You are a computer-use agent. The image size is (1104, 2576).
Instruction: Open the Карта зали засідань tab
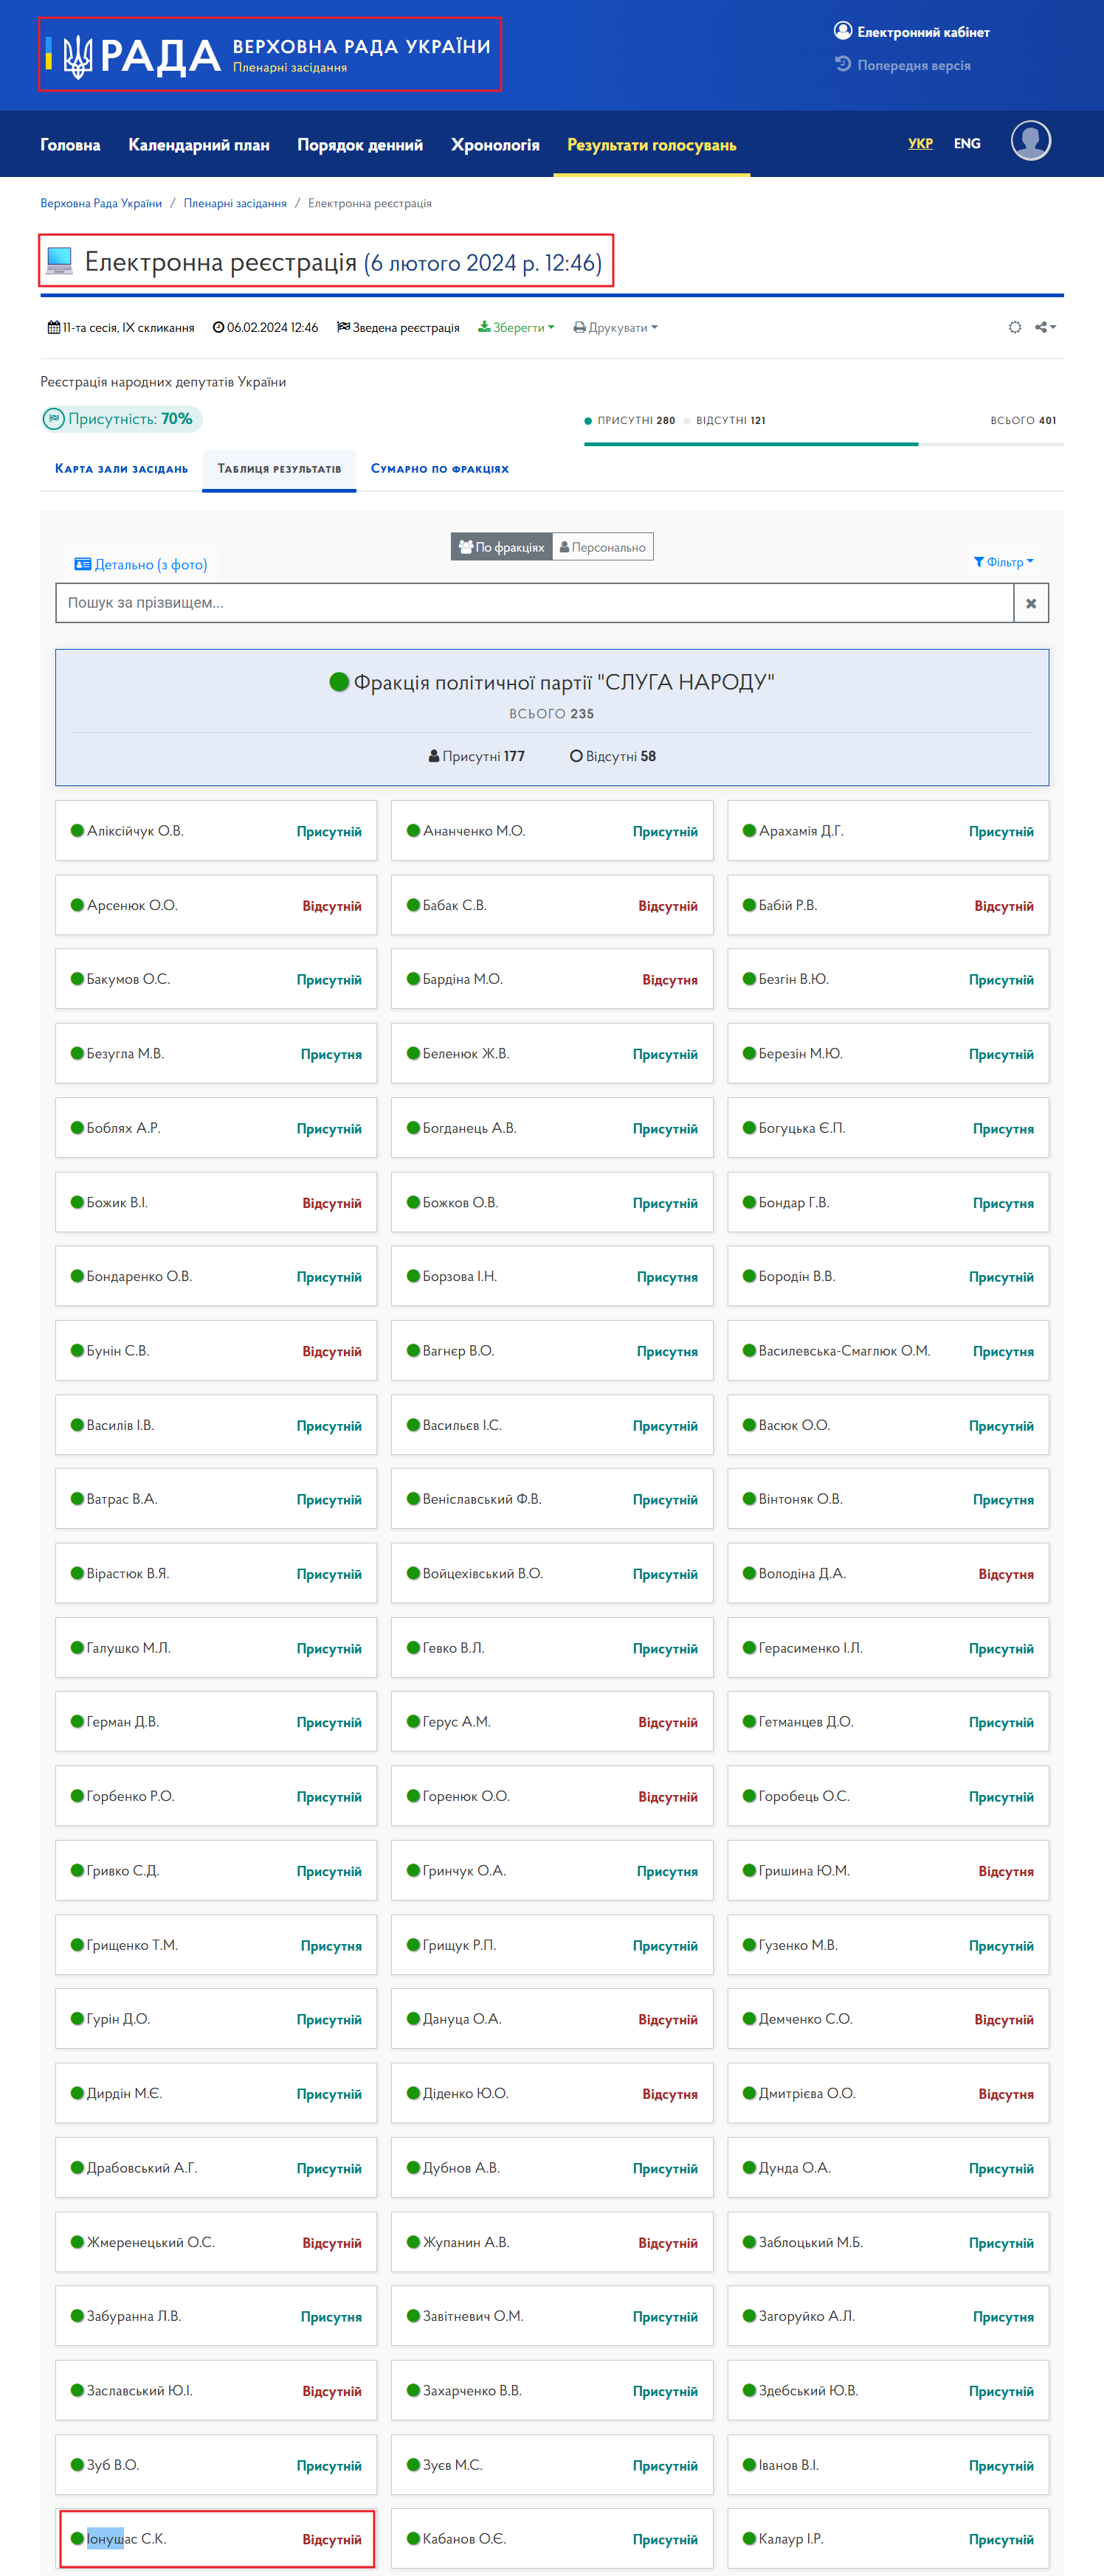pyautogui.click(x=121, y=468)
